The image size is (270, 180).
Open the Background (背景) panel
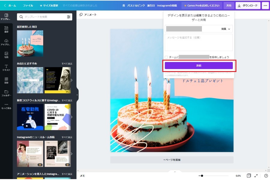coord(6,80)
